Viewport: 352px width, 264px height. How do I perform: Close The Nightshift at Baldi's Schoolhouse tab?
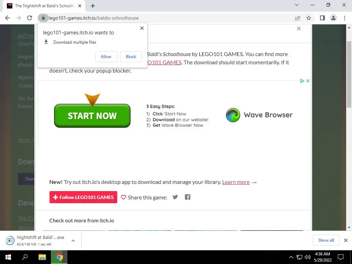pyautogui.click(x=80, y=6)
